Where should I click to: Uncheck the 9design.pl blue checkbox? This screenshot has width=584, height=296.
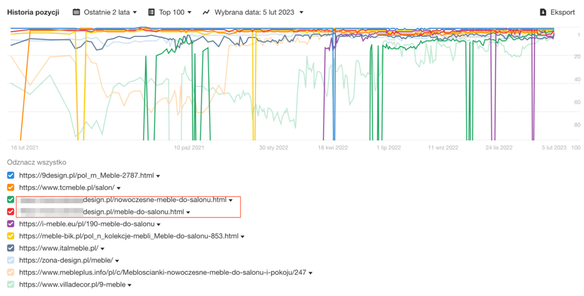[11, 175]
